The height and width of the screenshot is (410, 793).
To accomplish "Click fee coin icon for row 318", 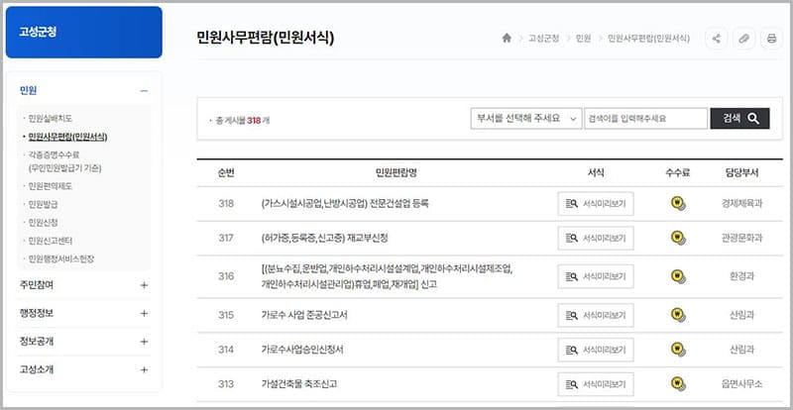I will 677,204.
